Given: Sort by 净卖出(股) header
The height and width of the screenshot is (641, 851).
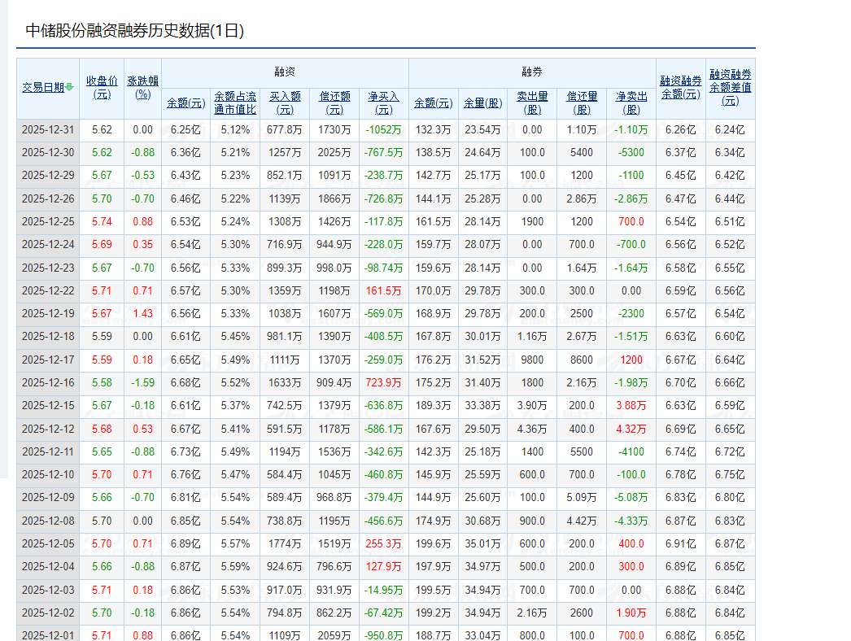Looking at the screenshot, I should click(631, 103).
